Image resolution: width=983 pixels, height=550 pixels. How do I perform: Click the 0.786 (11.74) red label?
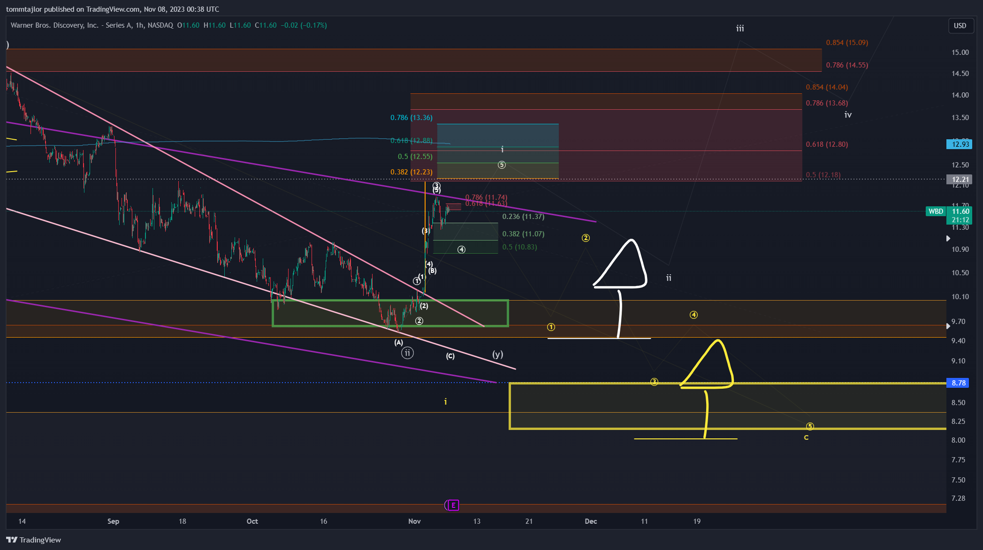pyautogui.click(x=486, y=197)
